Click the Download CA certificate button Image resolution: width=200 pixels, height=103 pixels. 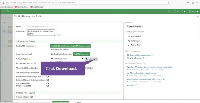(91, 59)
